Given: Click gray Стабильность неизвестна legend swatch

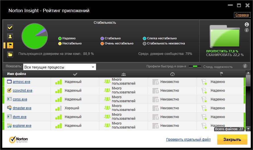Looking at the screenshot, I should [x=145, y=44].
